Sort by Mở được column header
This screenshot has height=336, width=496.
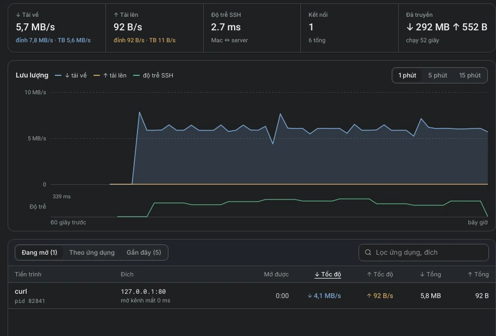[x=276, y=274]
